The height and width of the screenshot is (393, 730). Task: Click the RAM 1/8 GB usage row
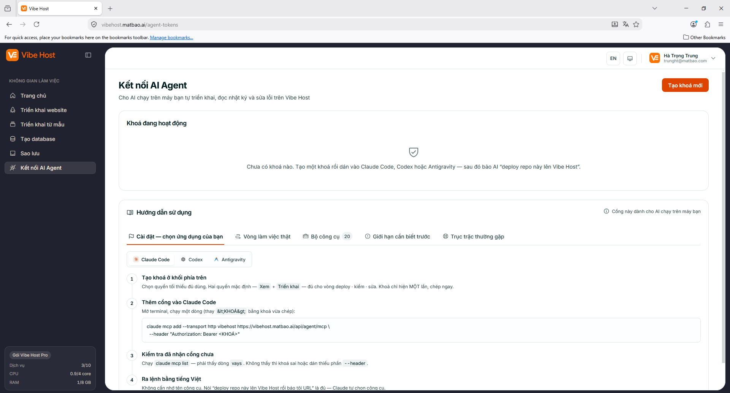coord(50,382)
